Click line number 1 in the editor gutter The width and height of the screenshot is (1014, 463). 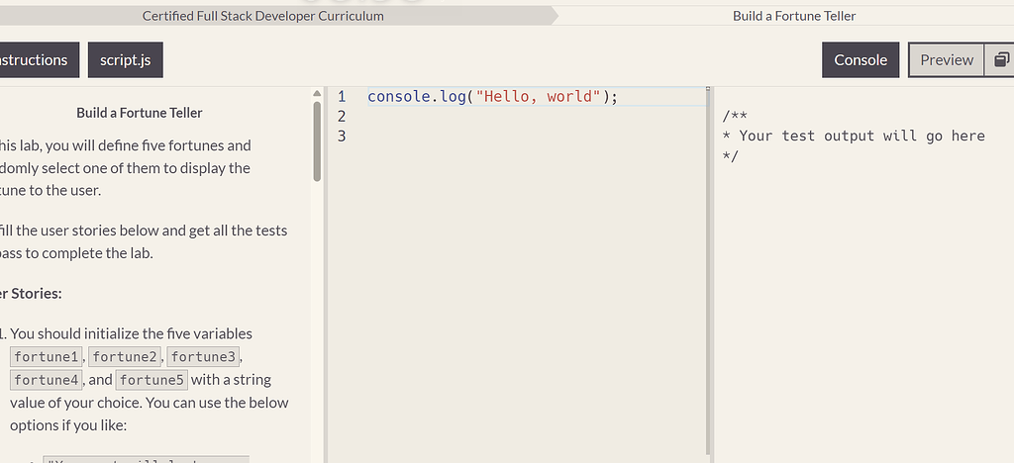coord(342,97)
